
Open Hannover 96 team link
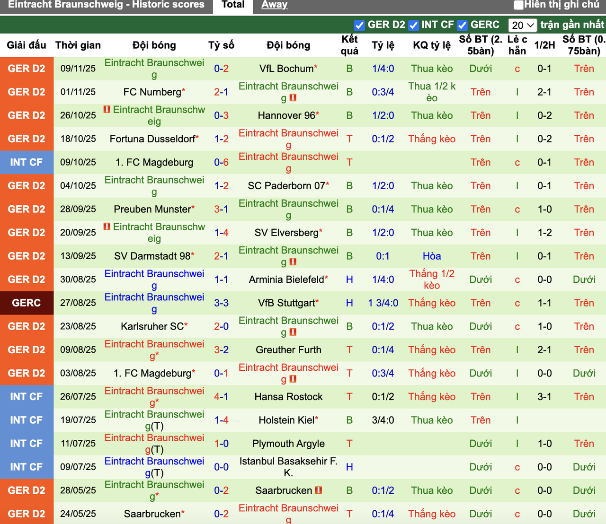pyautogui.click(x=286, y=115)
